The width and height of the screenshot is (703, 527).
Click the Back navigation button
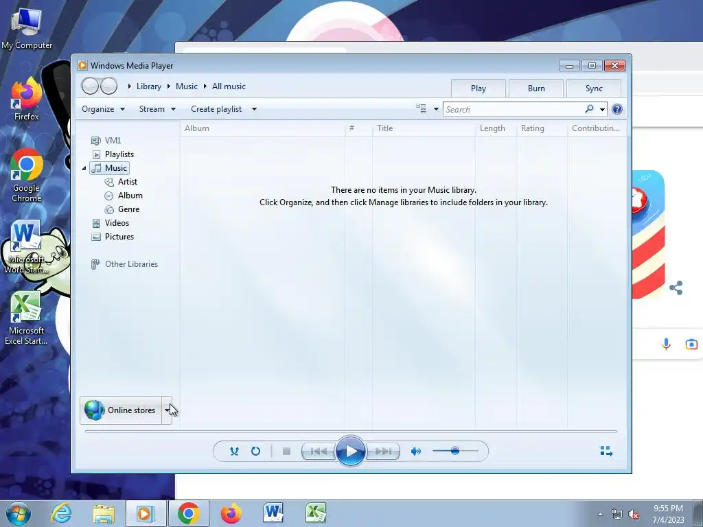[90, 86]
